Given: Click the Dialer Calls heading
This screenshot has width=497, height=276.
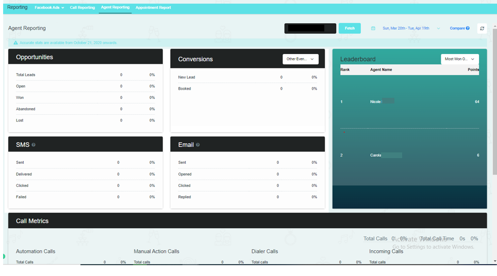Looking at the screenshot, I should (x=264, y=251).
